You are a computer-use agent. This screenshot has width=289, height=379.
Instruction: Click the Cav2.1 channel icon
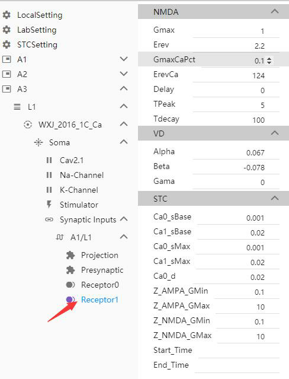point(49,160)
